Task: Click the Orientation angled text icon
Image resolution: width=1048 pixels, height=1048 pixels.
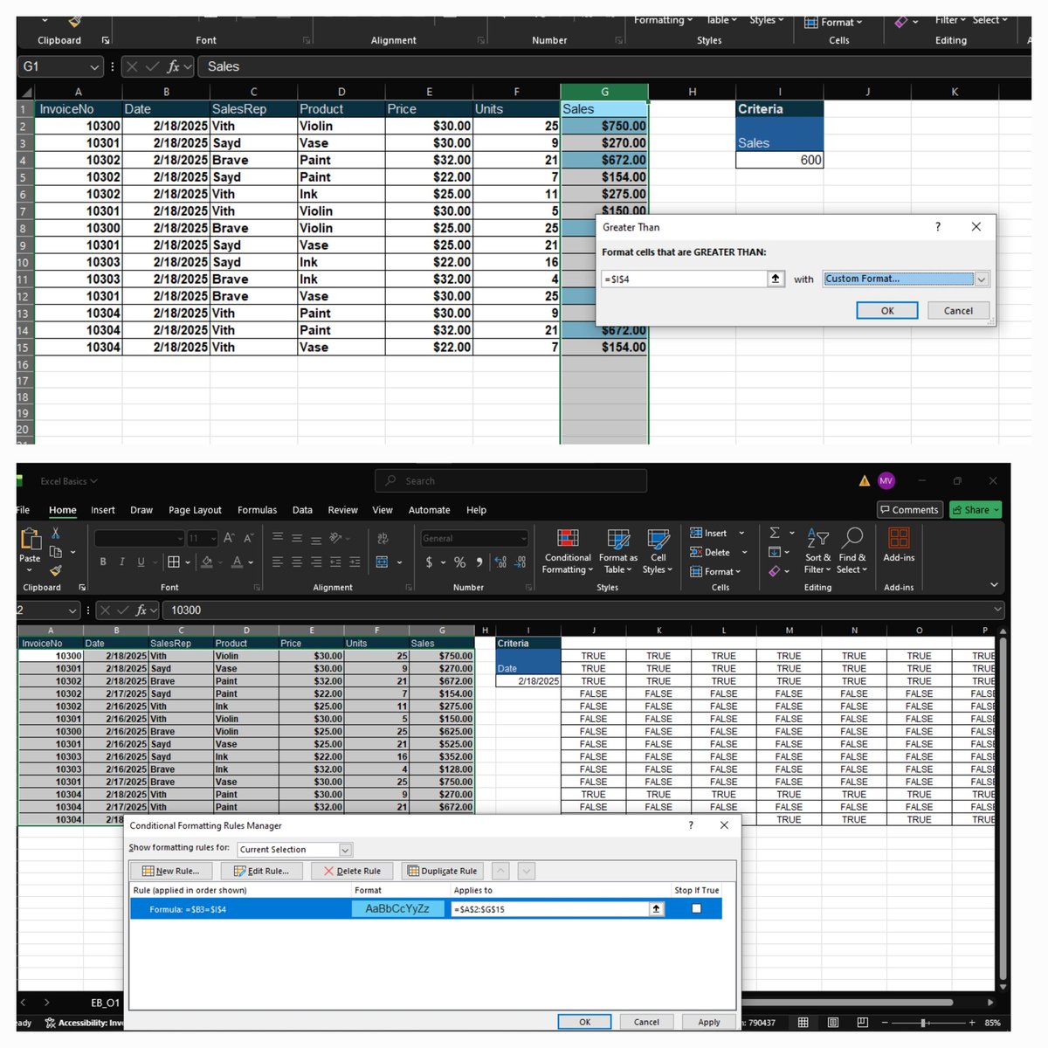Action: [335, 538]
